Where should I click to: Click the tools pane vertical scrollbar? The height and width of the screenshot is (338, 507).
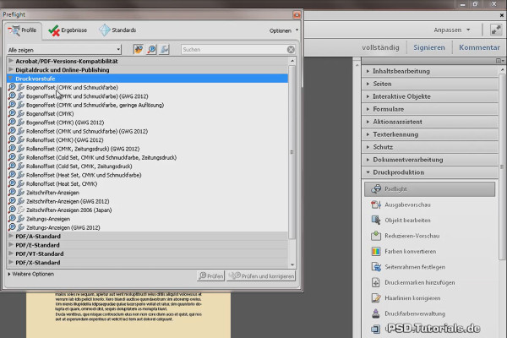pos(502,166)
